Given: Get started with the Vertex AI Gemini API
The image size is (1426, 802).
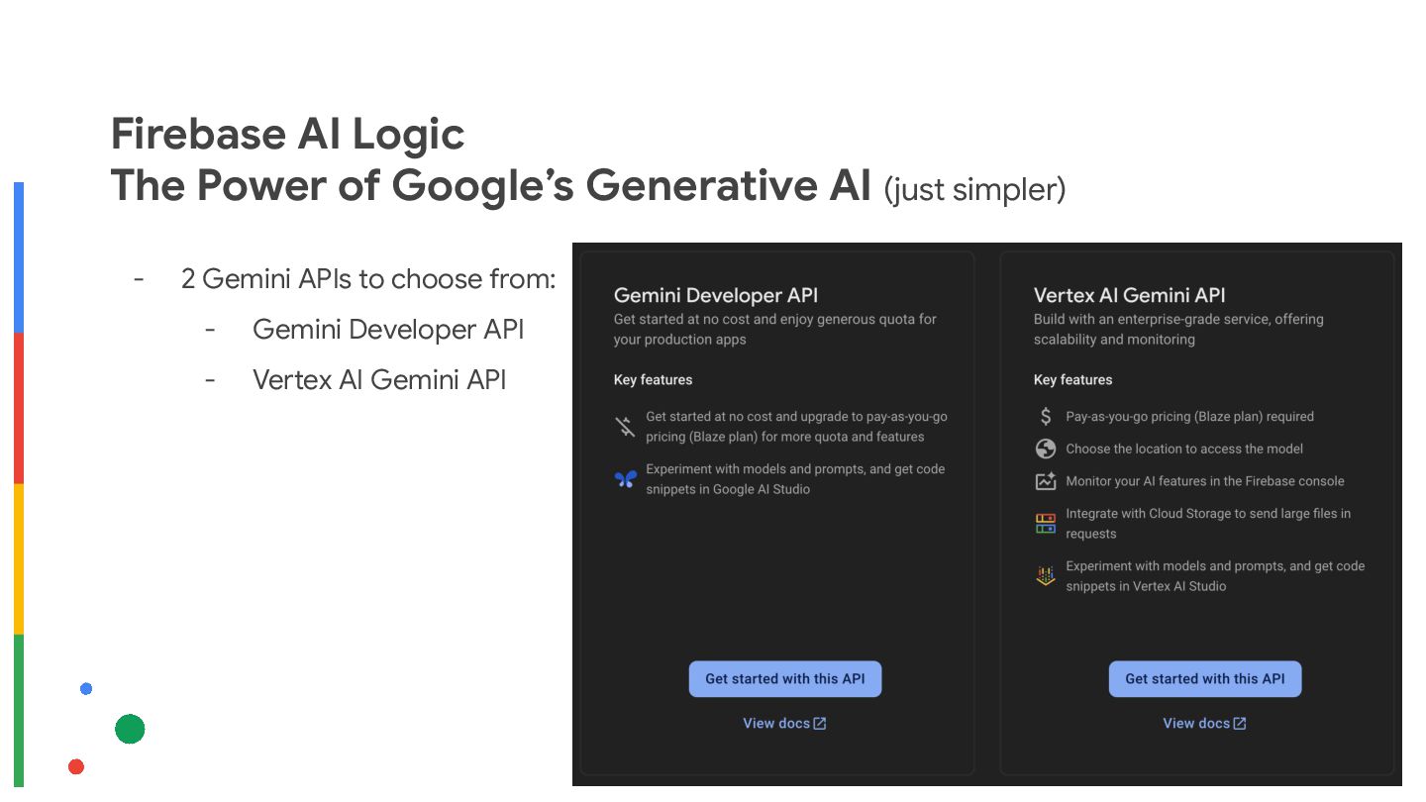Looking at the screenshot, I should point(1205,679).
